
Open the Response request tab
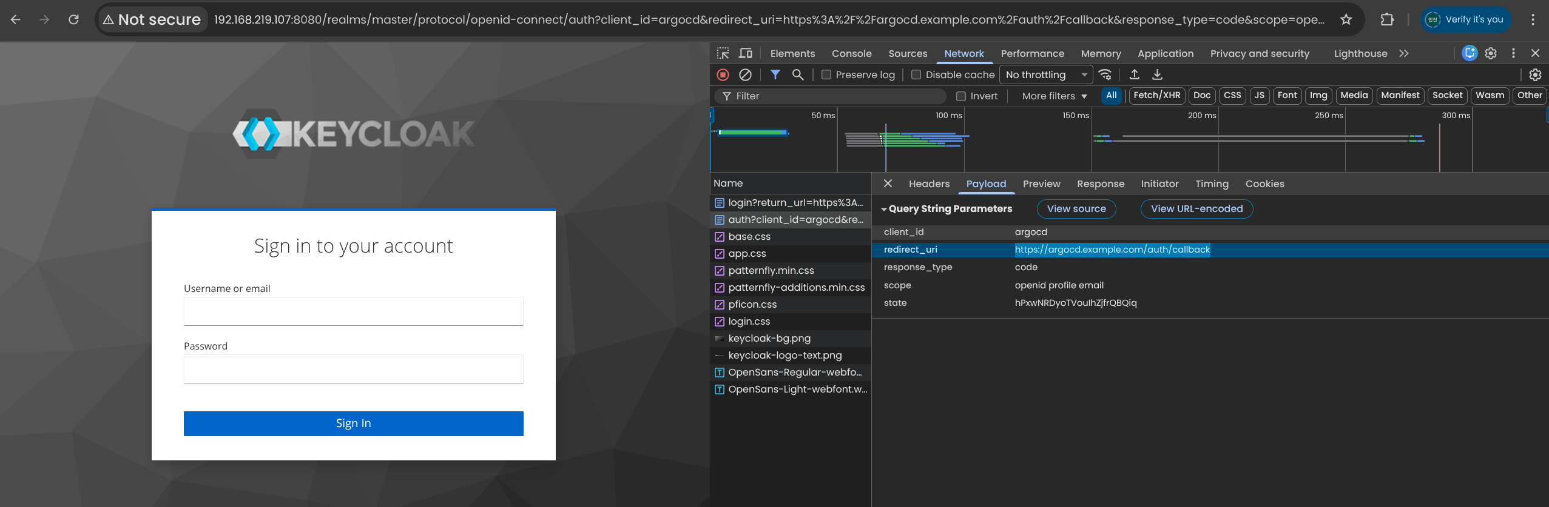[1100, 184]
